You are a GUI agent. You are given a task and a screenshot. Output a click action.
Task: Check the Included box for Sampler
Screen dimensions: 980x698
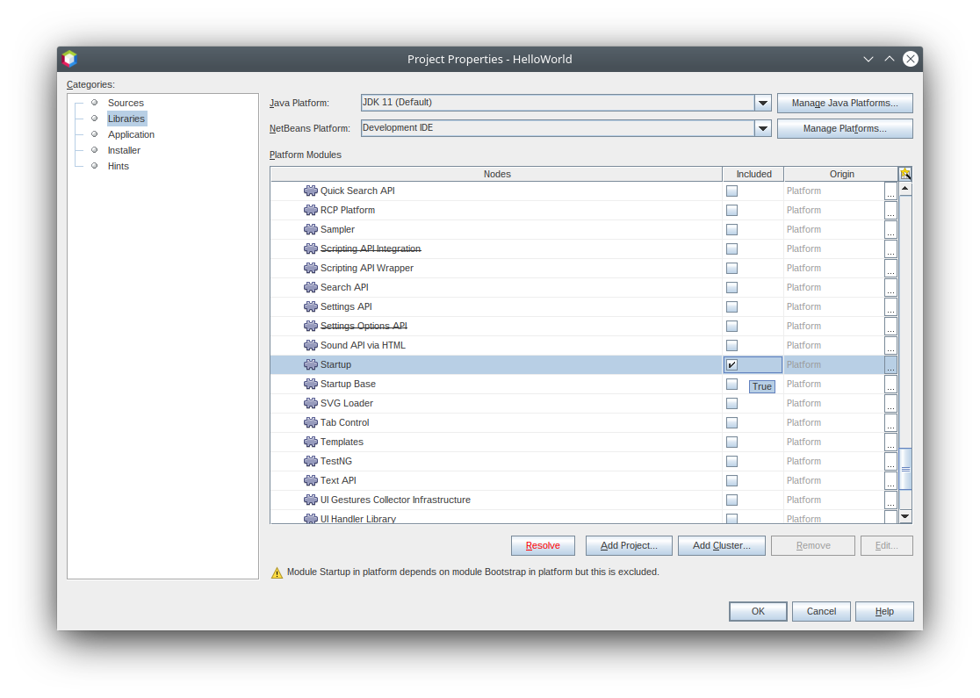pos(731,229)
